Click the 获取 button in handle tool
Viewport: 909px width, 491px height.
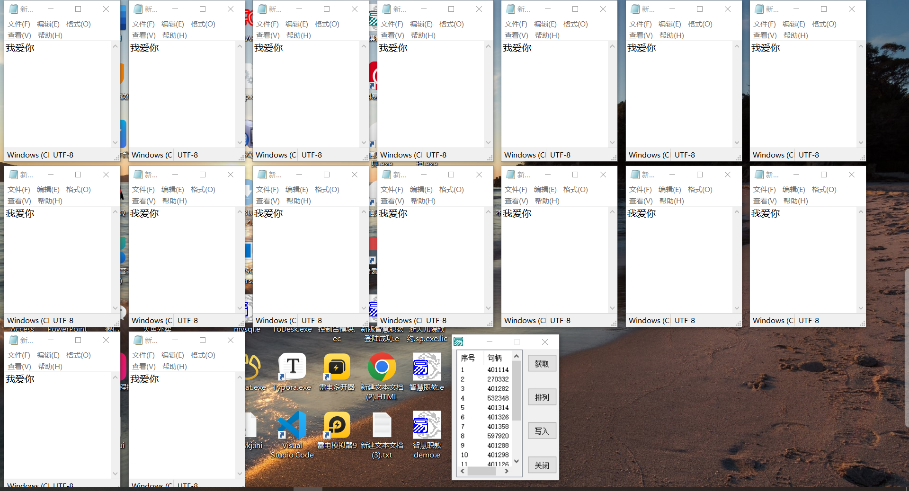542,363
